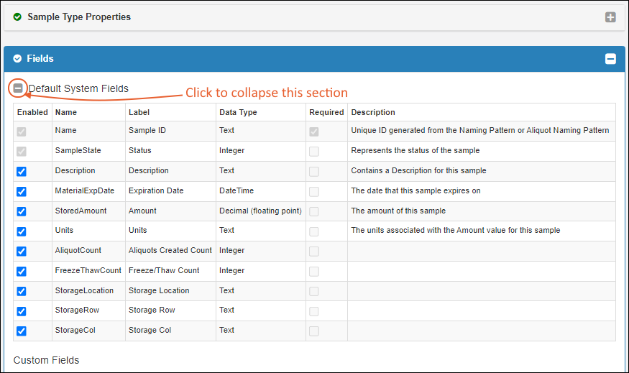629x373 pixels.
Task: Expand the Sample Type Properties panel plus icon
Action: 610,17
